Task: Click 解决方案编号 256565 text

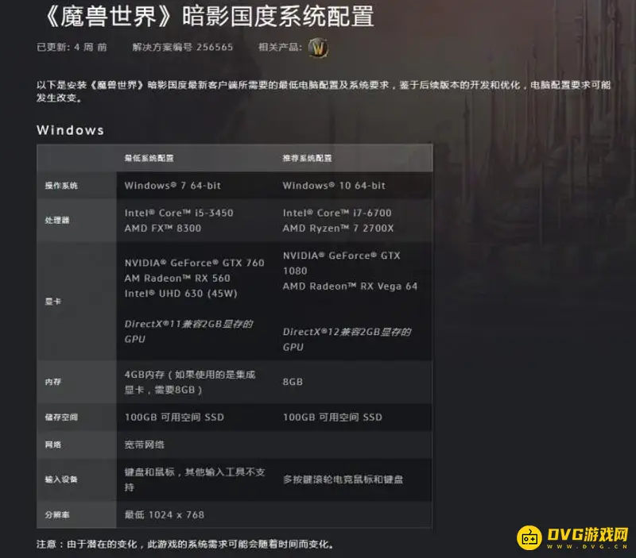Action: [183, 48]
